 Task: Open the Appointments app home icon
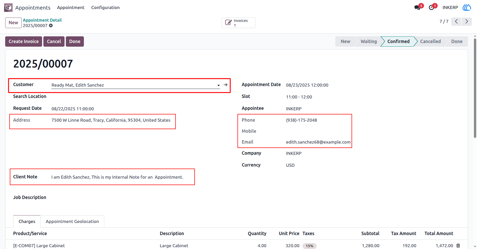[8, 7]
